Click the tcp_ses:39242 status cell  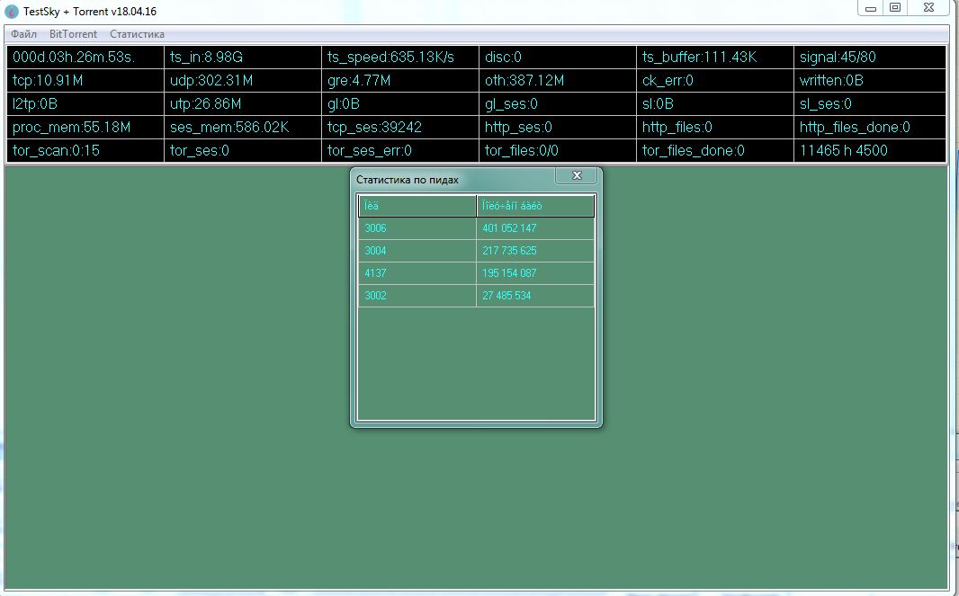399,128
